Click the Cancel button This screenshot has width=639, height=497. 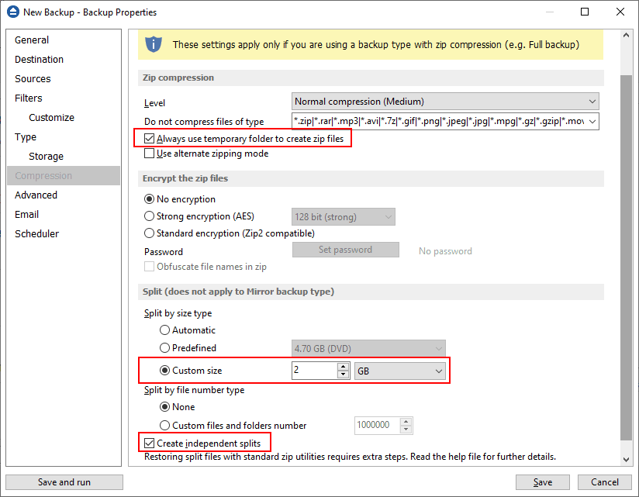pyautogui.click(x=605, y=482)
